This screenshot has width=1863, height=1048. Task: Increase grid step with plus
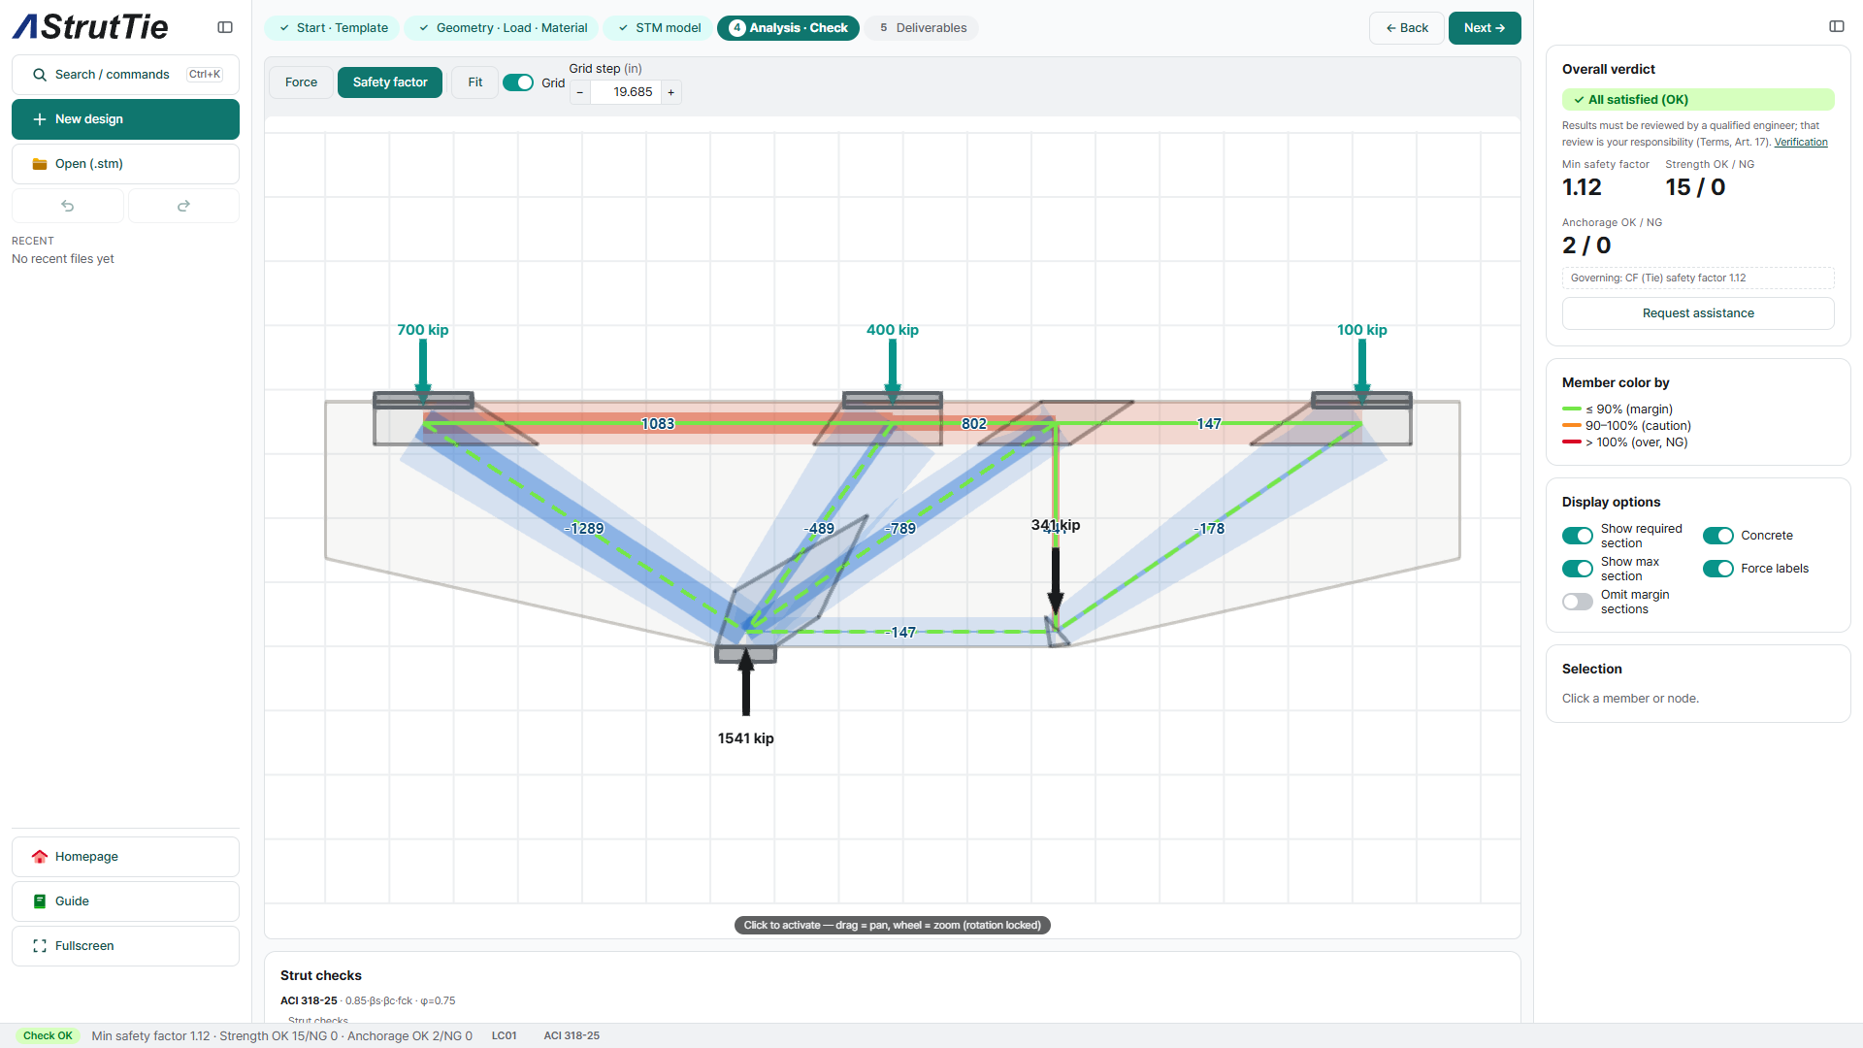(x=670, y=92)
